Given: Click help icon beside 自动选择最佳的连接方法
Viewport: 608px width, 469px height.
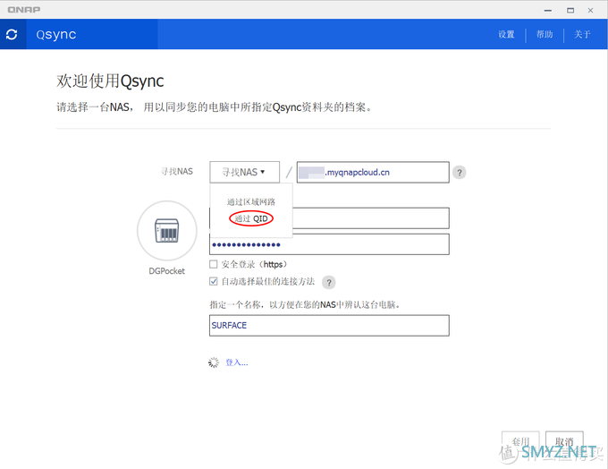Looking at the screenshot, I should pyautogui.click(x=329, y=282).
